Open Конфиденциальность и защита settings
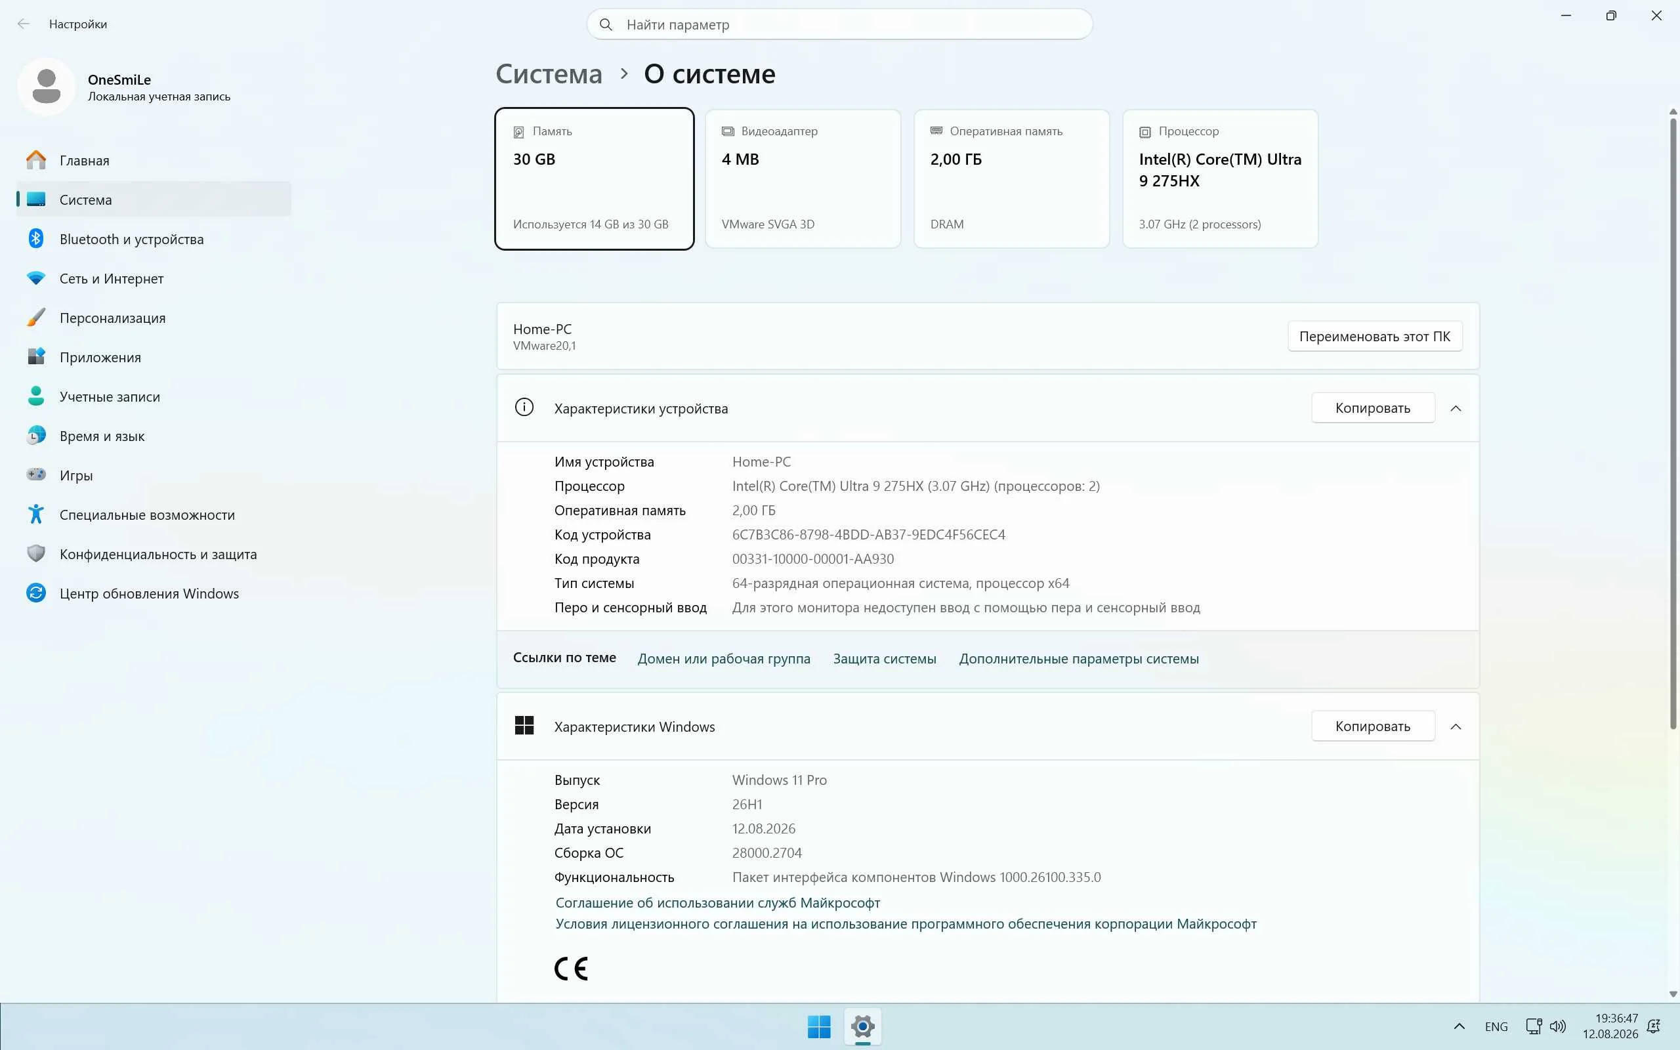1680x1050 pixels. click(x=154, y=554)
